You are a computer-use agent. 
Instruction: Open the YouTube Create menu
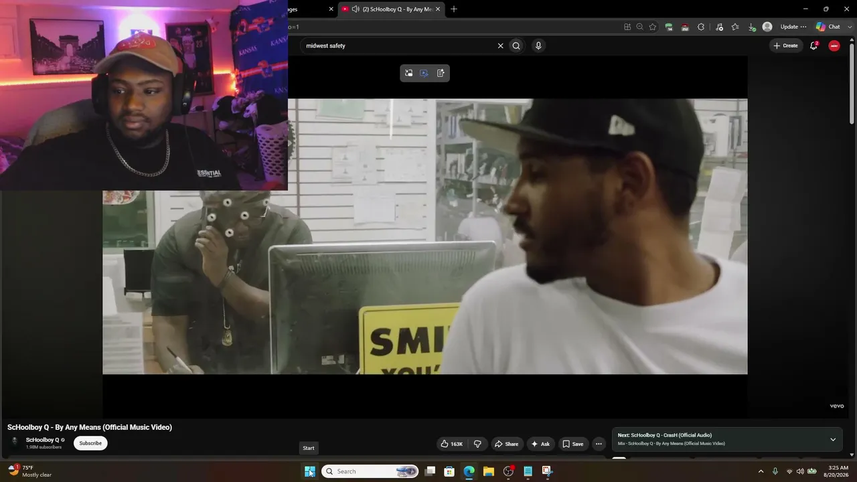785,46
